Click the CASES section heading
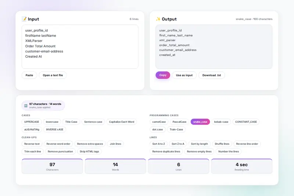This screenshot has width=294, height=196. click(26, 115)
